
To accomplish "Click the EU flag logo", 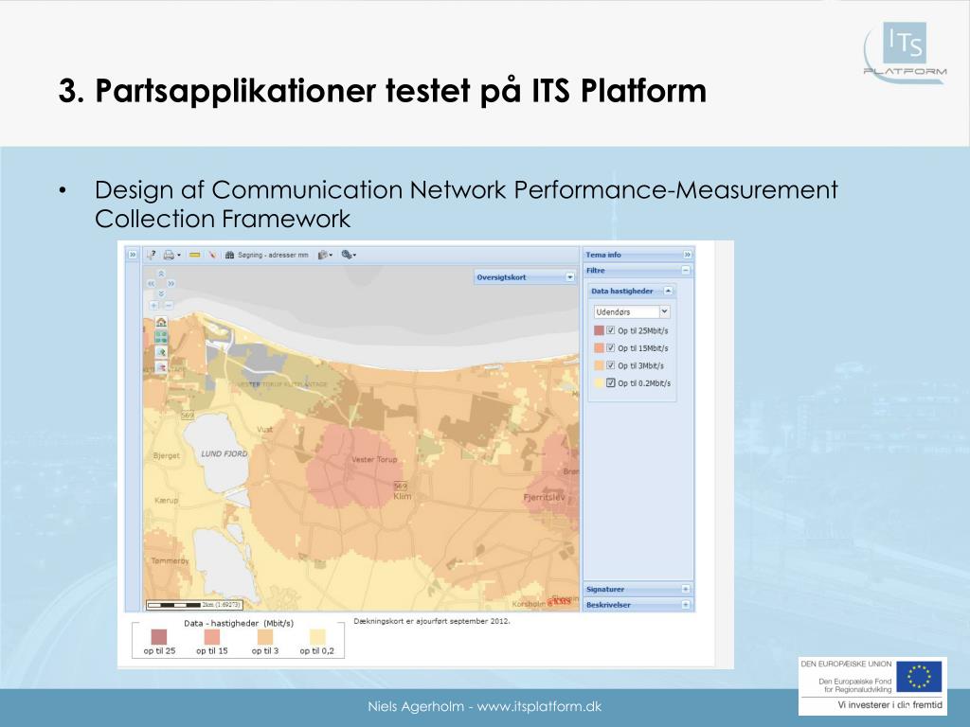I will pos(919,677).
